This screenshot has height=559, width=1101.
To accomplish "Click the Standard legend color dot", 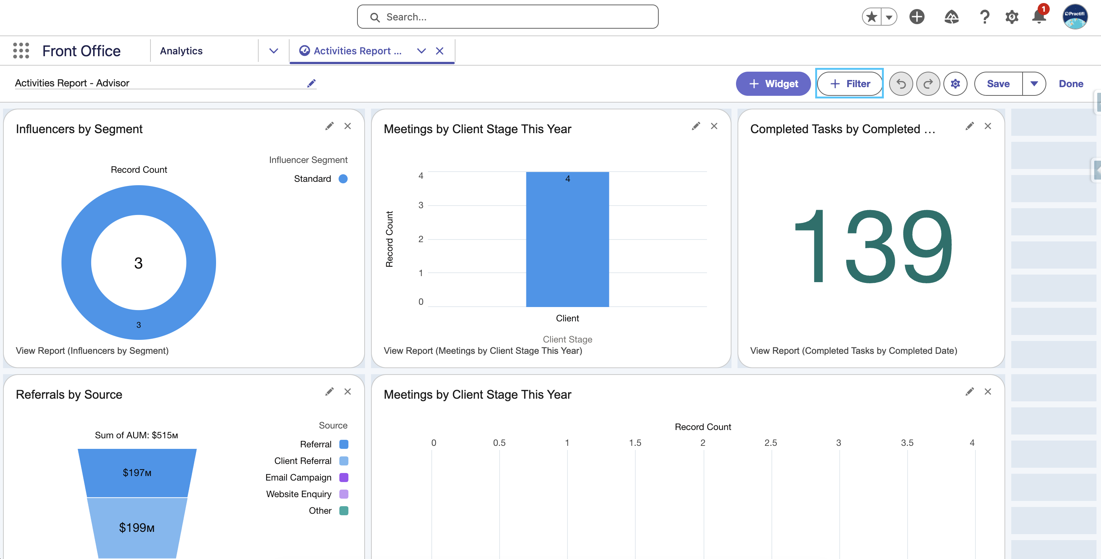I will point(343,179).
